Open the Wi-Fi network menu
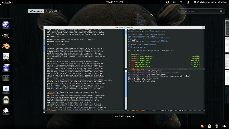 (181, 2)
